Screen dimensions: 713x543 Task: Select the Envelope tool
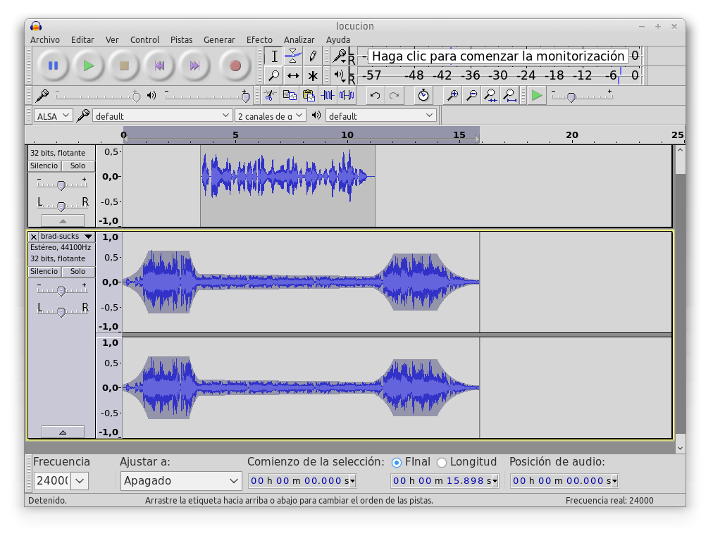(293, 56)
